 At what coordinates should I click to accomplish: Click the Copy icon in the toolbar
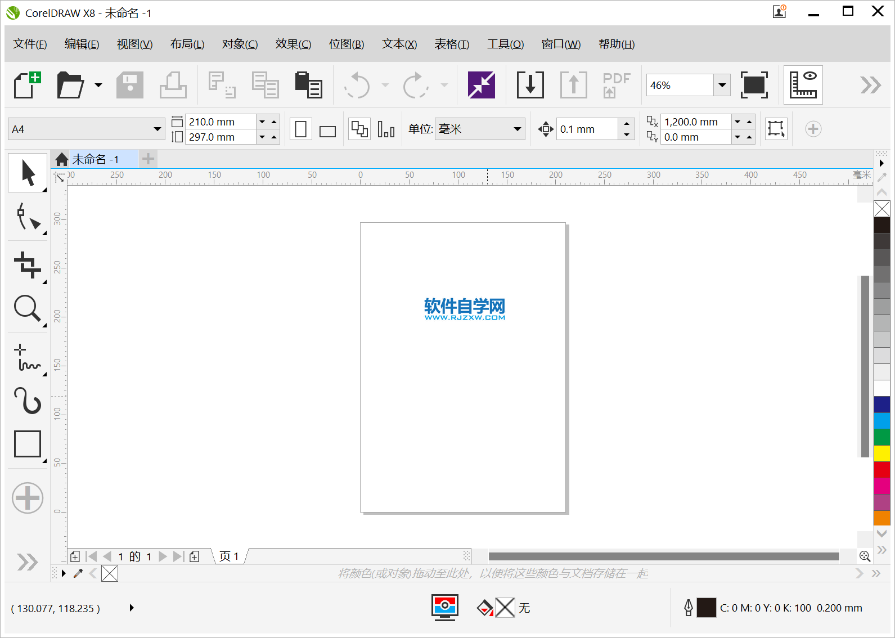(x=265, y=85)
